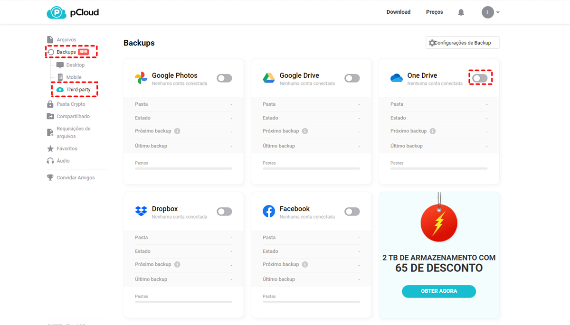Click the Facebook card title
Screen dimensions: 570x325
tap(294, 209)
